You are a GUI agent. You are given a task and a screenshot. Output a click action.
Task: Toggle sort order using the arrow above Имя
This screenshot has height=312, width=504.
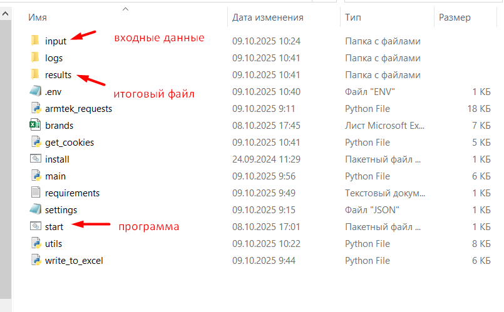click(125, 9)
